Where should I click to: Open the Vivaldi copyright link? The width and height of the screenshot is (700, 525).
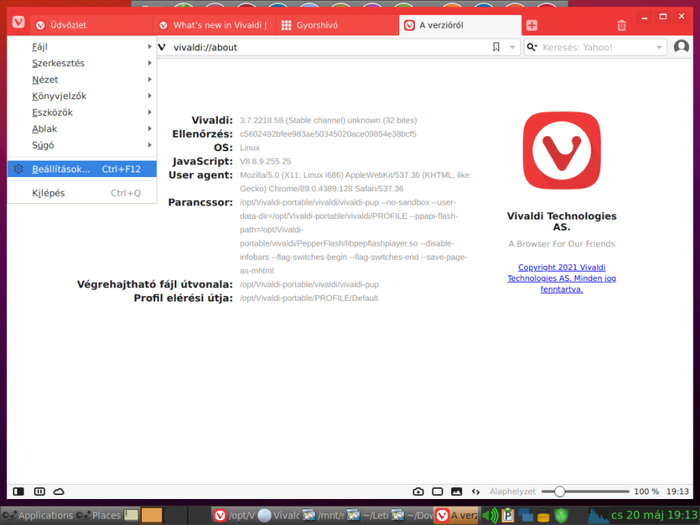[561, 278]
